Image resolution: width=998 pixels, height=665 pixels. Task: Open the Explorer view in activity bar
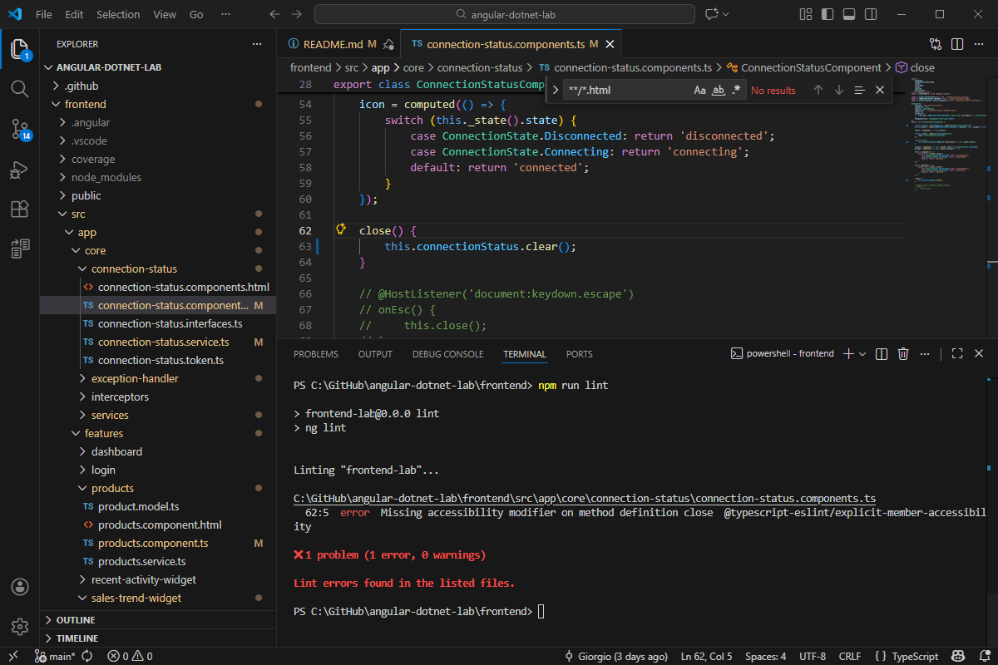tap(20, 49)
